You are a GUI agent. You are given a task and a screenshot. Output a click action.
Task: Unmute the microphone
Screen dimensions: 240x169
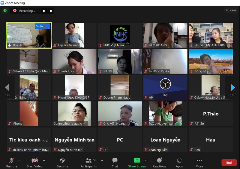point(11,162)
